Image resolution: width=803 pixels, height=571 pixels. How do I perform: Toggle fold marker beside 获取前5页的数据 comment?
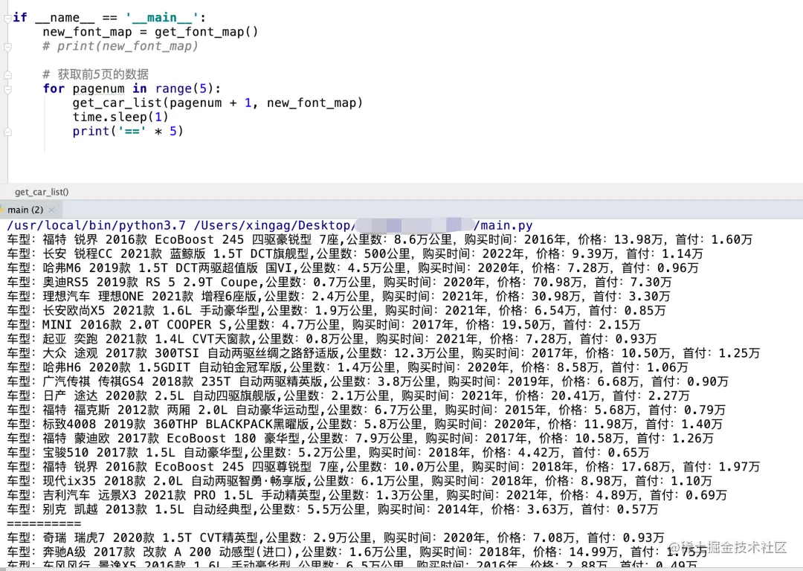coord(7,75)
